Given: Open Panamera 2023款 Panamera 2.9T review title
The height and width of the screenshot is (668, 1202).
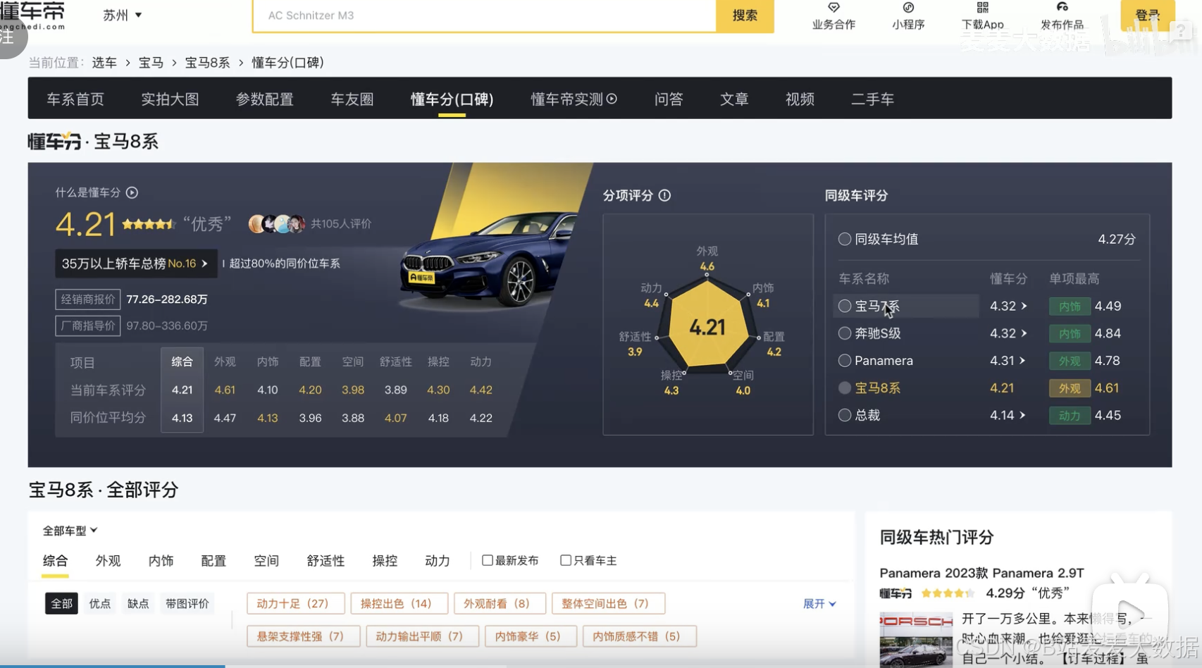Looking at the screenshot, I should 981,573.
